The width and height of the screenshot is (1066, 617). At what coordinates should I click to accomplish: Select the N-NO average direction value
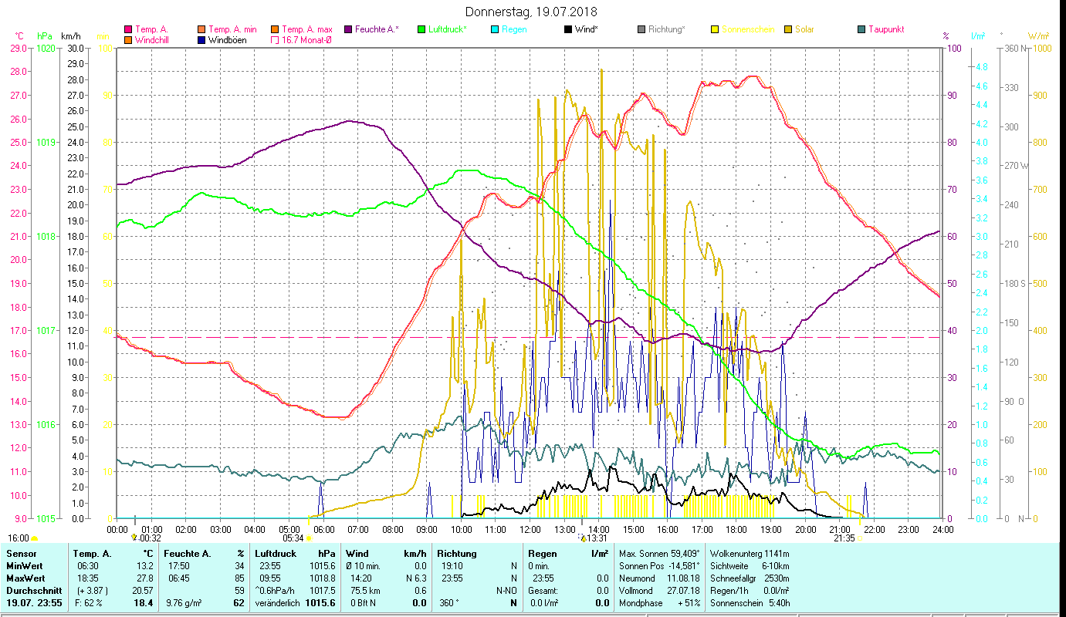click(x=505, y=591)
